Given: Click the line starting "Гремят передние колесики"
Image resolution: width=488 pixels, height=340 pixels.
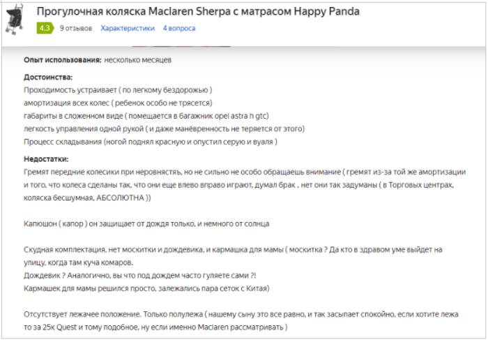Looking at the screenshot, I should 244,172.
